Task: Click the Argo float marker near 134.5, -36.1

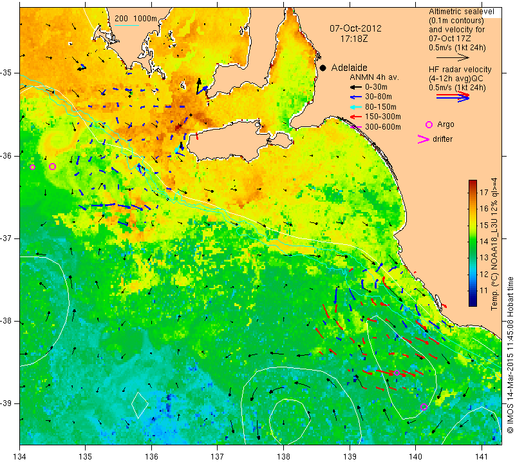Action: click(x=52, y=166)
